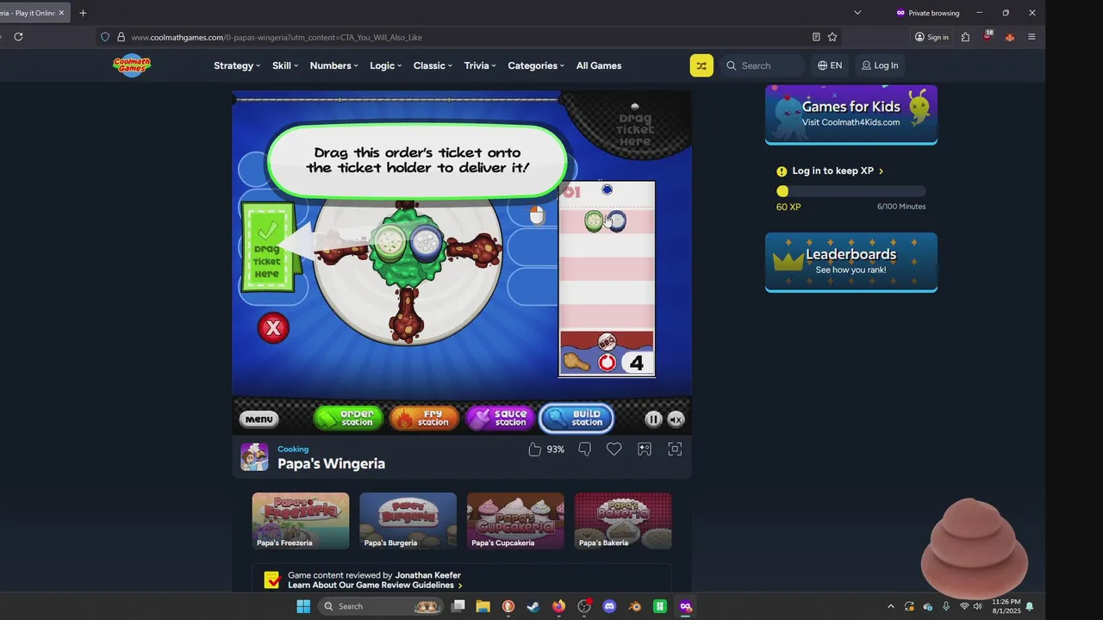Switch to the Order Station
Viewport: 1103px width, 620px height.
pyautogui.click(x=348, y=418)
